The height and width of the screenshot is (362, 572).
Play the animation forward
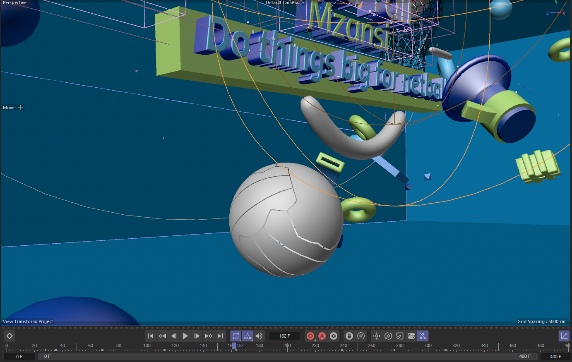(185, 336)
